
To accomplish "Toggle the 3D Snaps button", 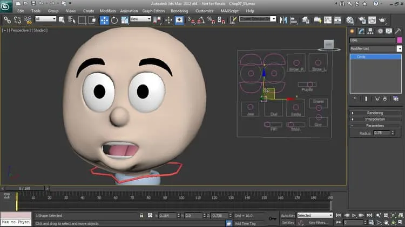I will (x=191, y=20).
